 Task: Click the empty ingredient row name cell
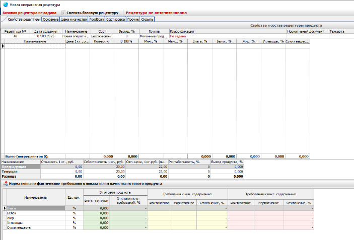(x=35, y=47)
